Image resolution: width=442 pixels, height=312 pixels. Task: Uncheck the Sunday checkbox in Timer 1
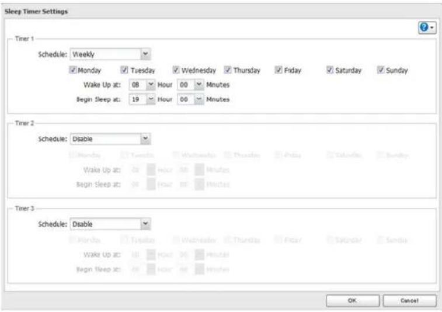381,70
